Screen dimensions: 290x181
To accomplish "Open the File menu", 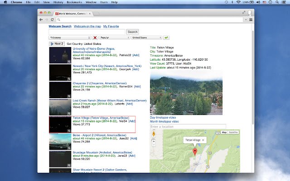I will (x=28, y=2).
